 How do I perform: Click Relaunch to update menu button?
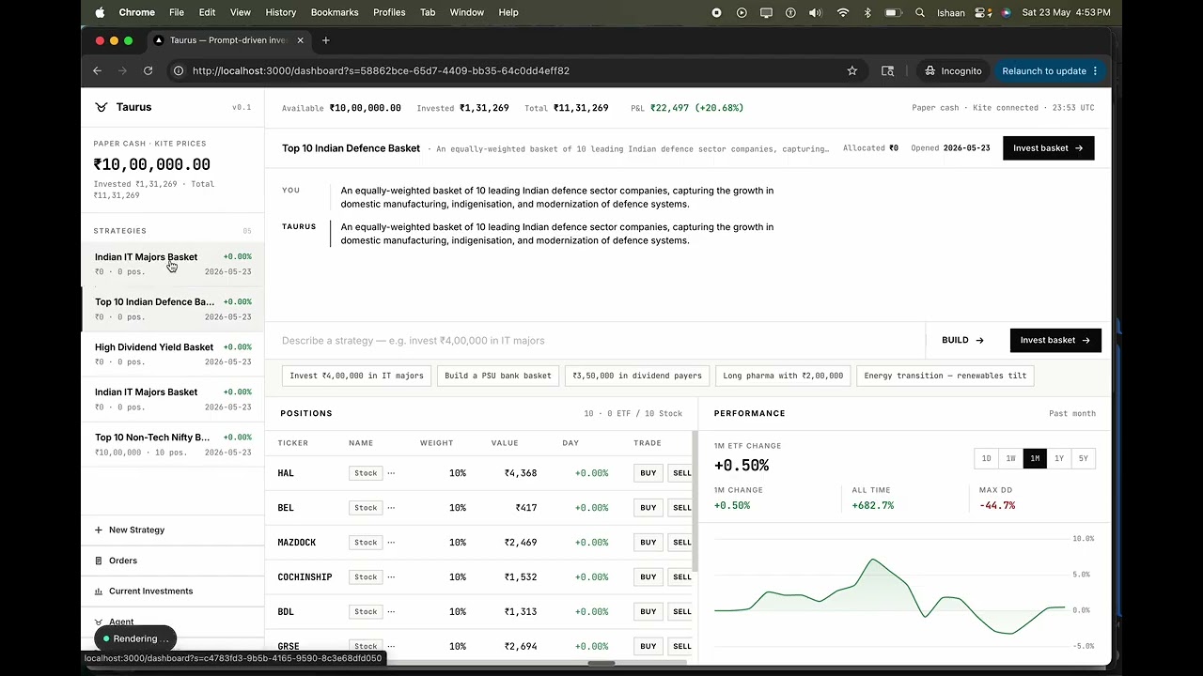click(x=1049, y=70)
